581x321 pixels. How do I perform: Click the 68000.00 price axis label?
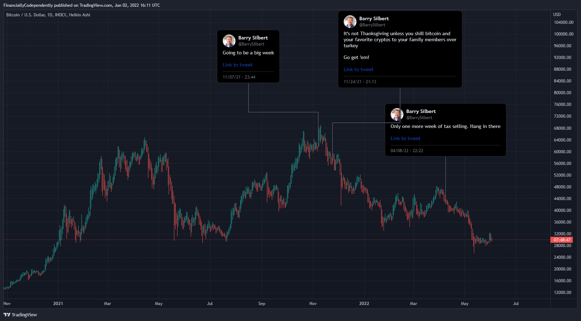[x=562, y=128]
